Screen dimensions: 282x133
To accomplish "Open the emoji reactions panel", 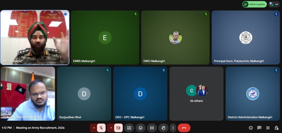I will point(140,128).
